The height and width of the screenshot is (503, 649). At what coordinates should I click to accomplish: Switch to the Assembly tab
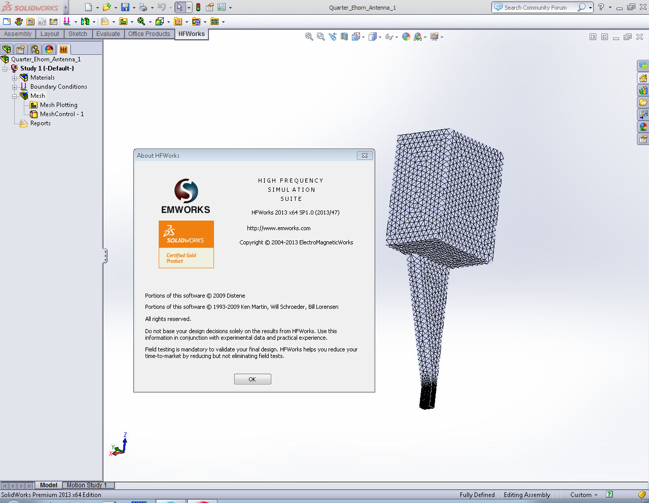click(x=18, y=34)
